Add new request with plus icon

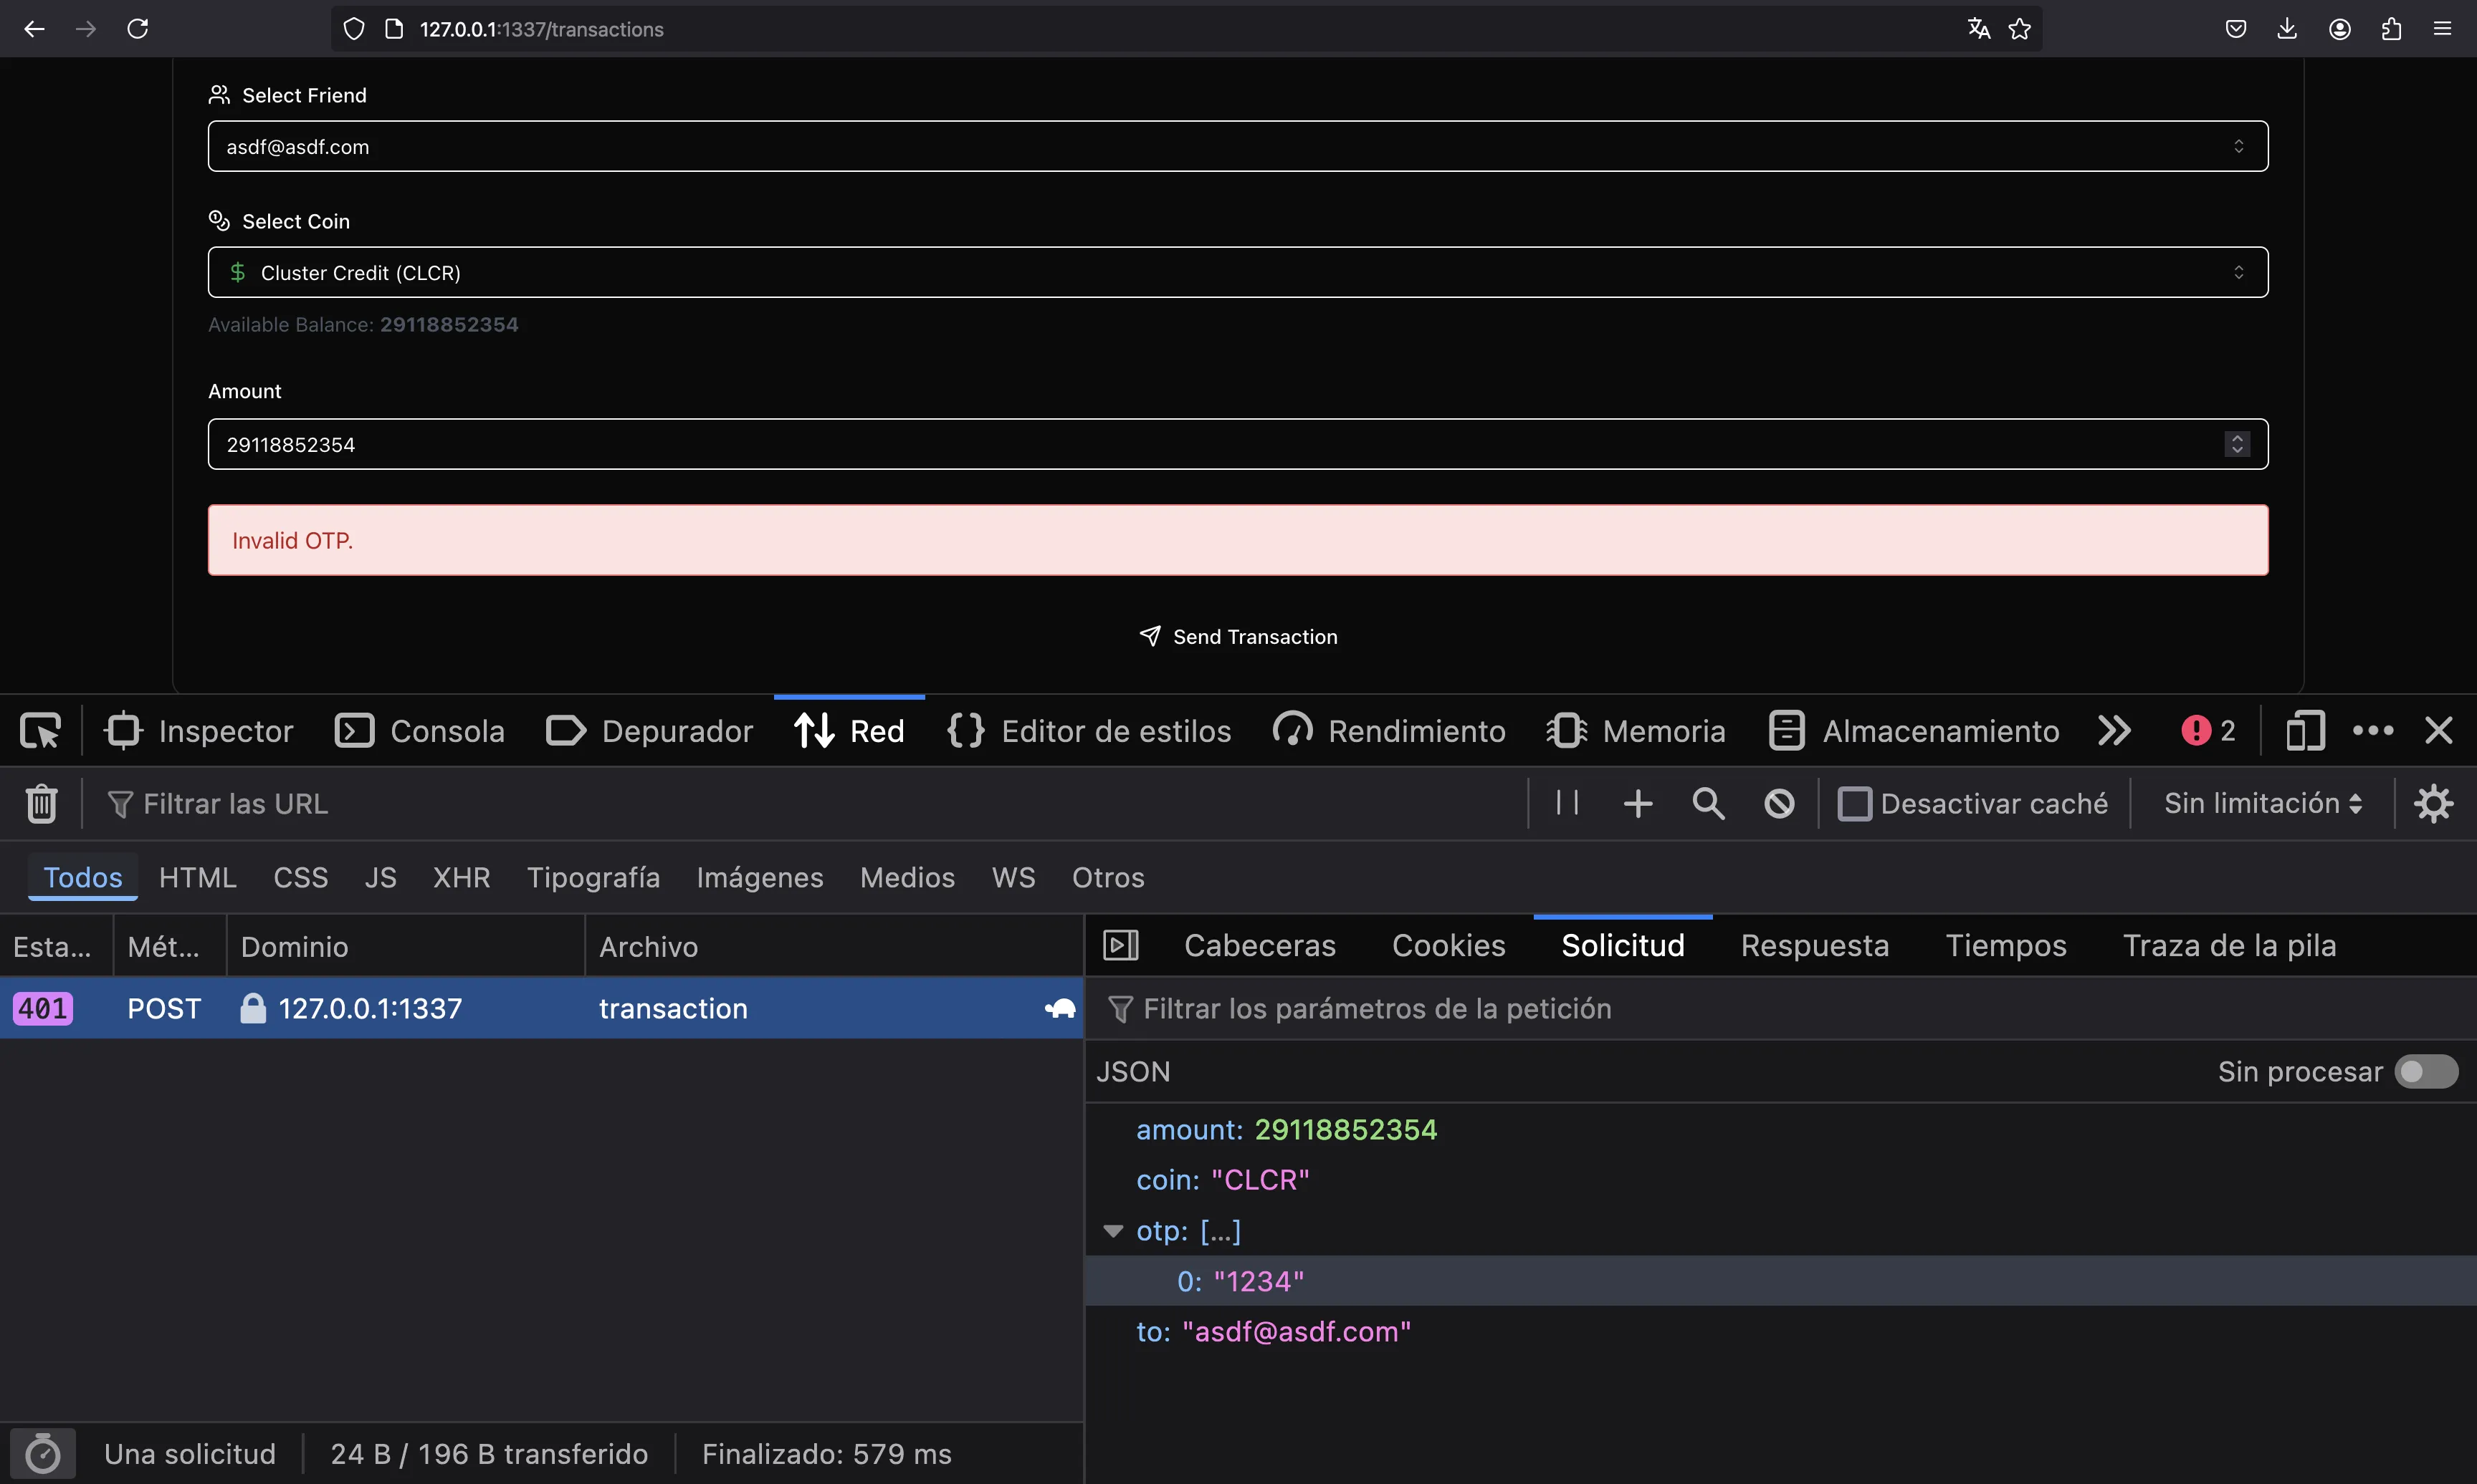click(x=1638, y=804)
